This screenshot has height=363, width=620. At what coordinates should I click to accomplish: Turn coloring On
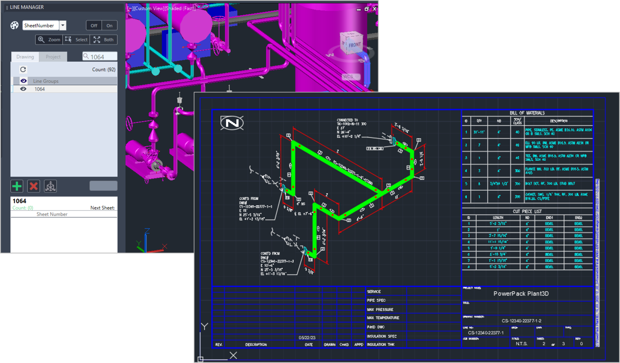pyautogui.click(x=109, y=26)
